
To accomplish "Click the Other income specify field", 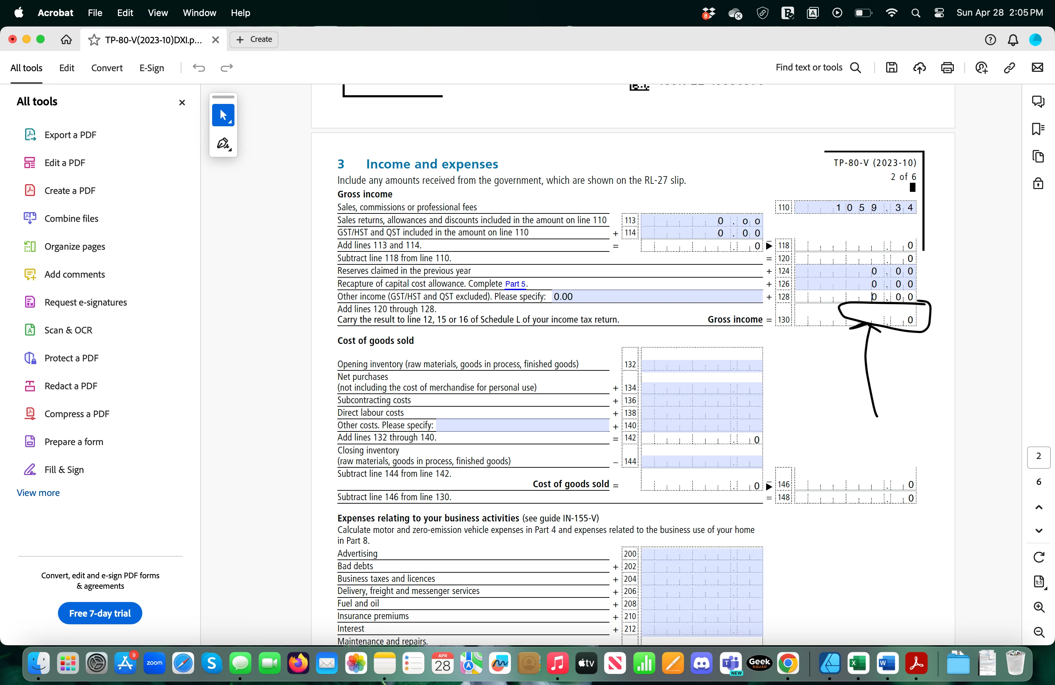I will click(x=656, y=296).
